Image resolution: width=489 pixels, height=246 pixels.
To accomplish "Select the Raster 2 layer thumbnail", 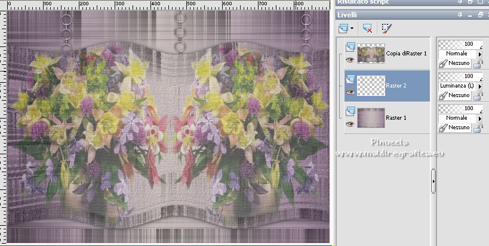I will [371, 86].
